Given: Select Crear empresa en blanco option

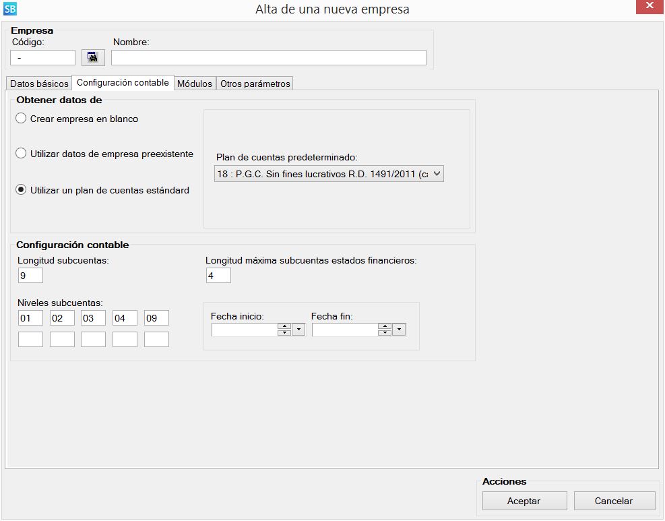Looking at the screenshot, I should pos(22,119).
